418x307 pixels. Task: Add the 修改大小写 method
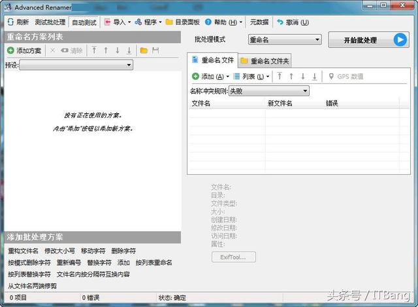(59, 251)
